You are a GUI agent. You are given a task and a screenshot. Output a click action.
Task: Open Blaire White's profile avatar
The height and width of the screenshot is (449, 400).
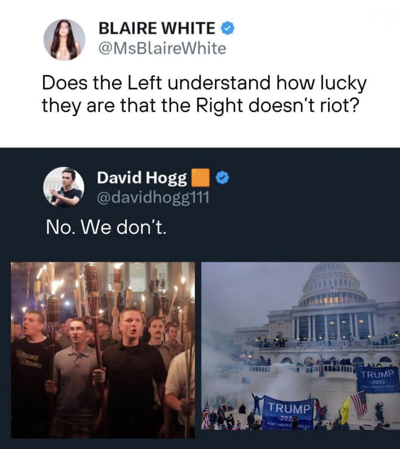pos(64,40)
